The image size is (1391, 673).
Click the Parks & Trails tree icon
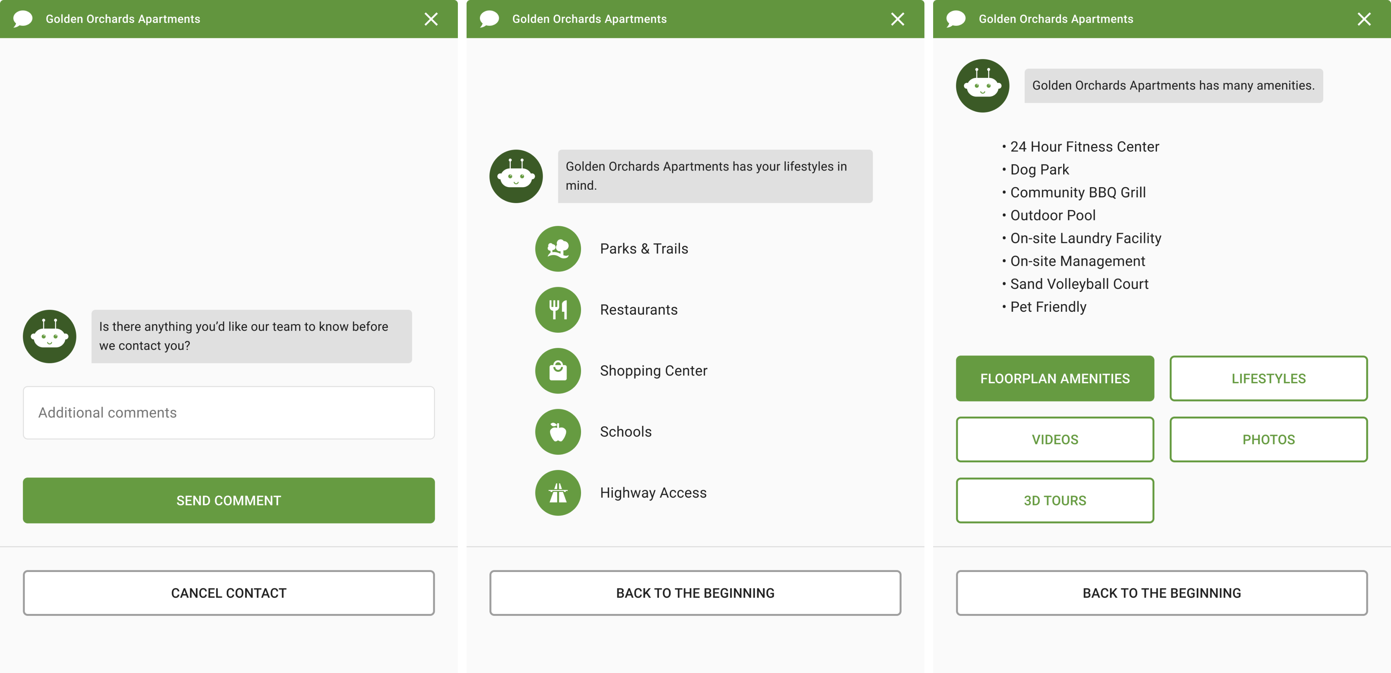coord(558,249)
